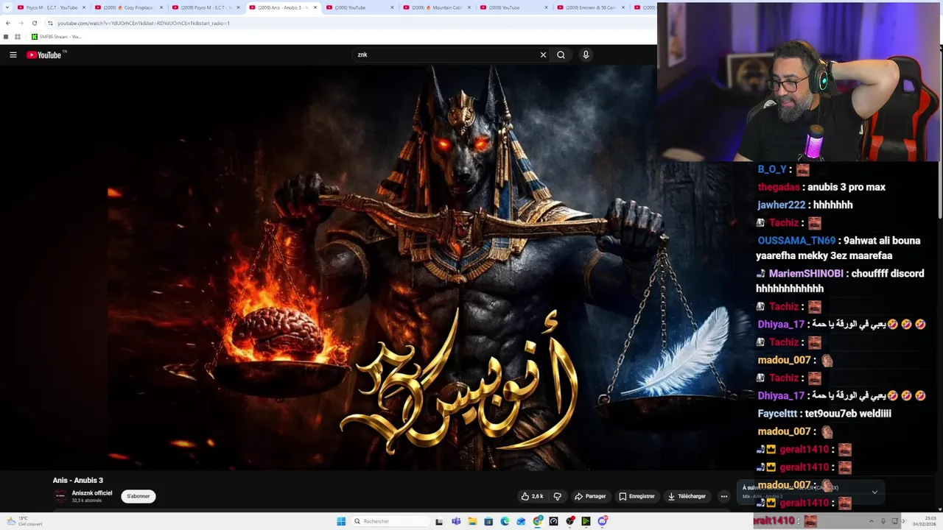Start voice search with microphone icon
This screenshot has height=530, width=943.
tap(586, 54)
